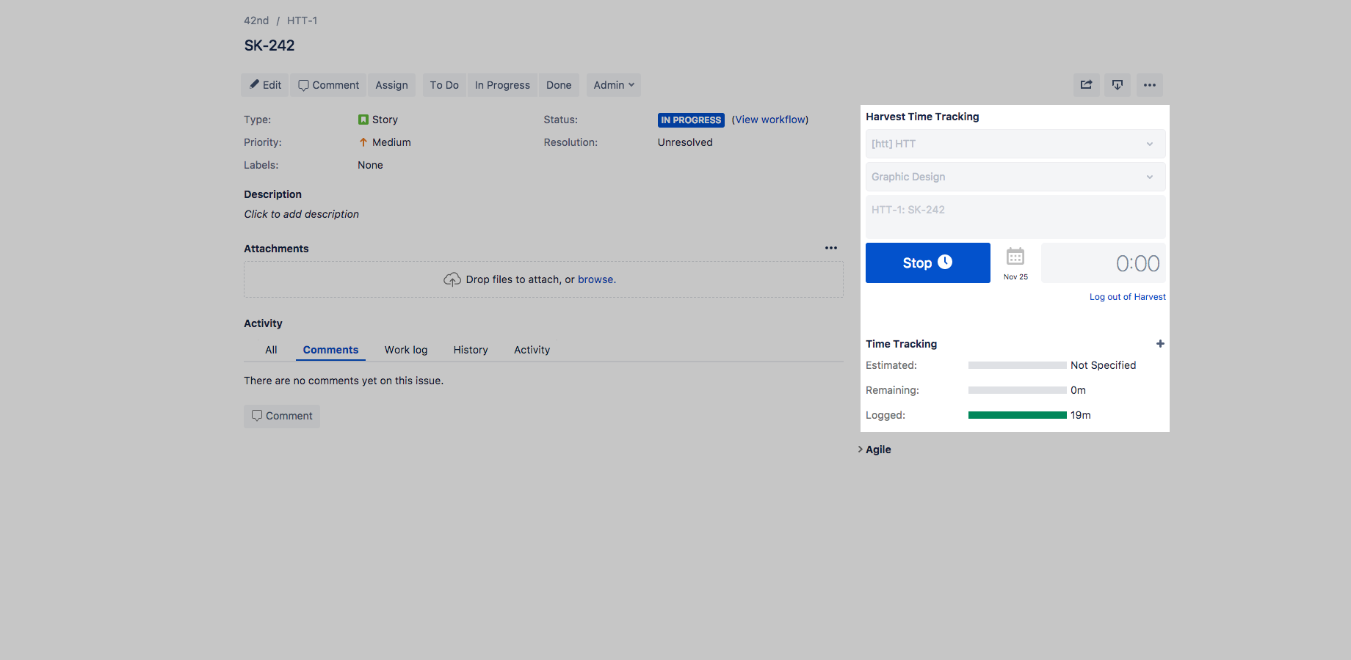The height and width of the screenshot is (660, 1351).
Task: Click the Export issue icon
Action: click(x=1117, y=84)
